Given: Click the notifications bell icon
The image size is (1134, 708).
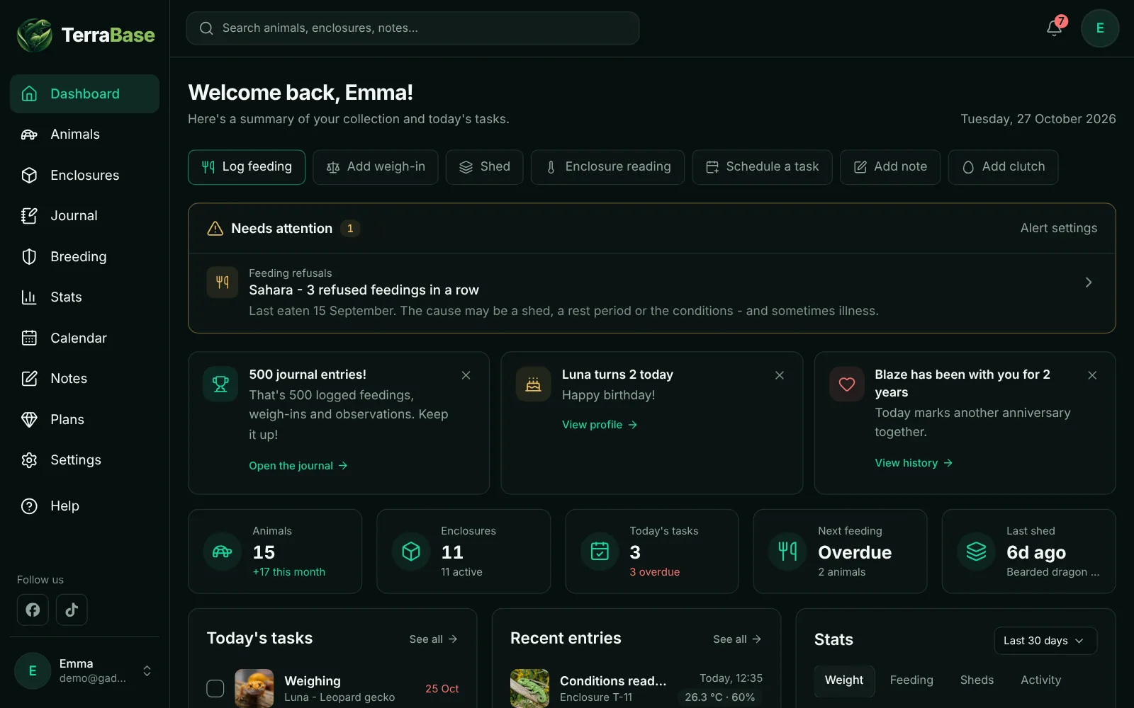Looking at the screenshot, I should 1055,28.
